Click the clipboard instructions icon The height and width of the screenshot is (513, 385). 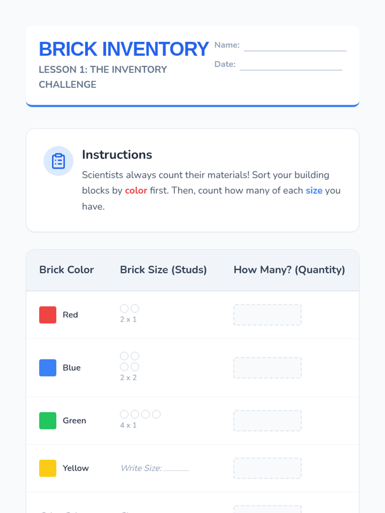point(58,161)
